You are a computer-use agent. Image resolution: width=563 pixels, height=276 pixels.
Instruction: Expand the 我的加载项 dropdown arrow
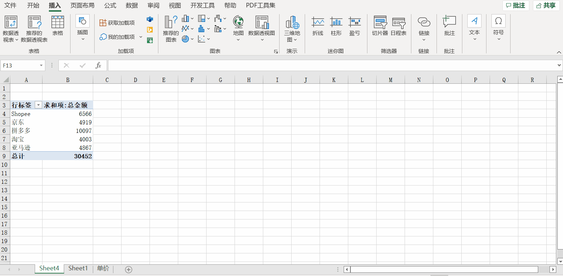[141, 37]
